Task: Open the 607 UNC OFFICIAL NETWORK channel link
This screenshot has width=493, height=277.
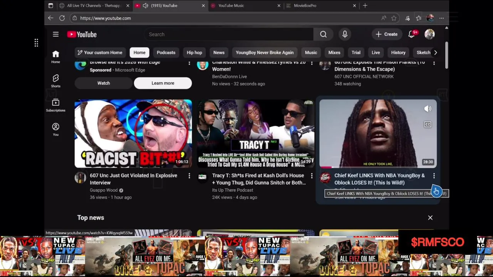Action: pyautogui.click(x=364, y=77)
